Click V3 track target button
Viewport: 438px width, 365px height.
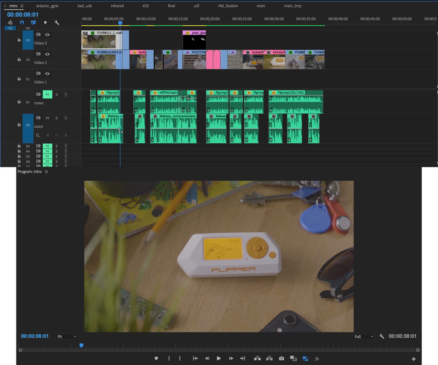pyautogui.click(x=28, y=40)
